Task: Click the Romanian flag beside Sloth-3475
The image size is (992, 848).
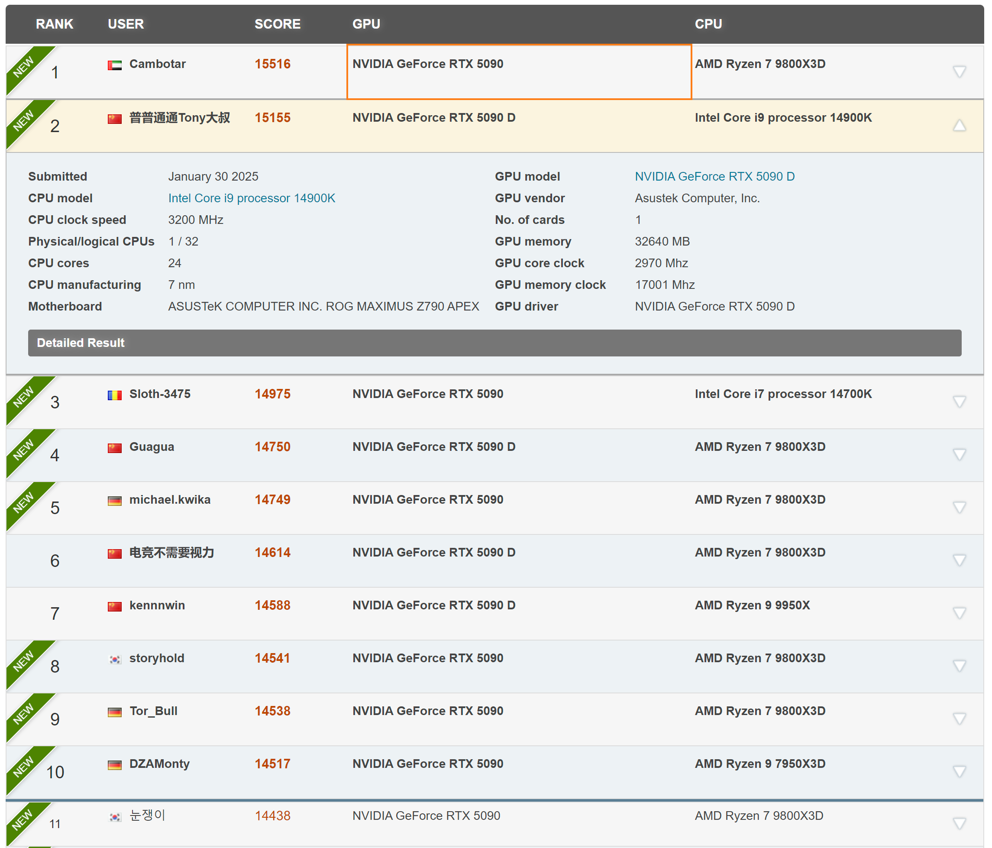Action: (114, 395)
